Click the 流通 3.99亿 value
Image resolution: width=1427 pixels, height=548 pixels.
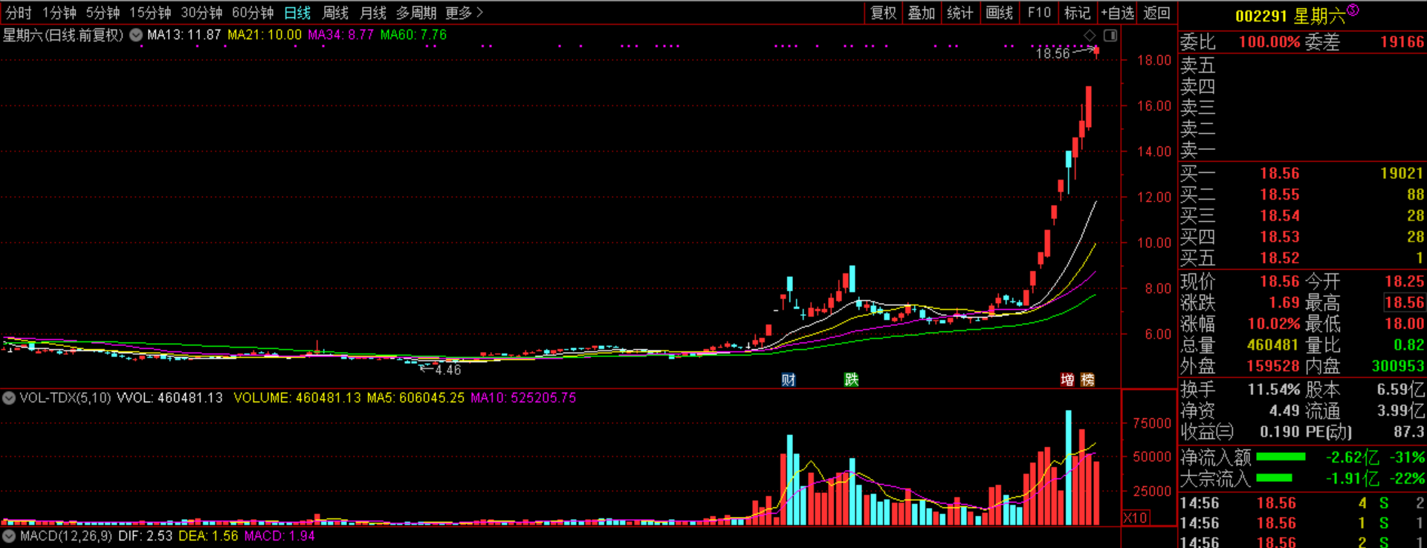coord(1402,411)
